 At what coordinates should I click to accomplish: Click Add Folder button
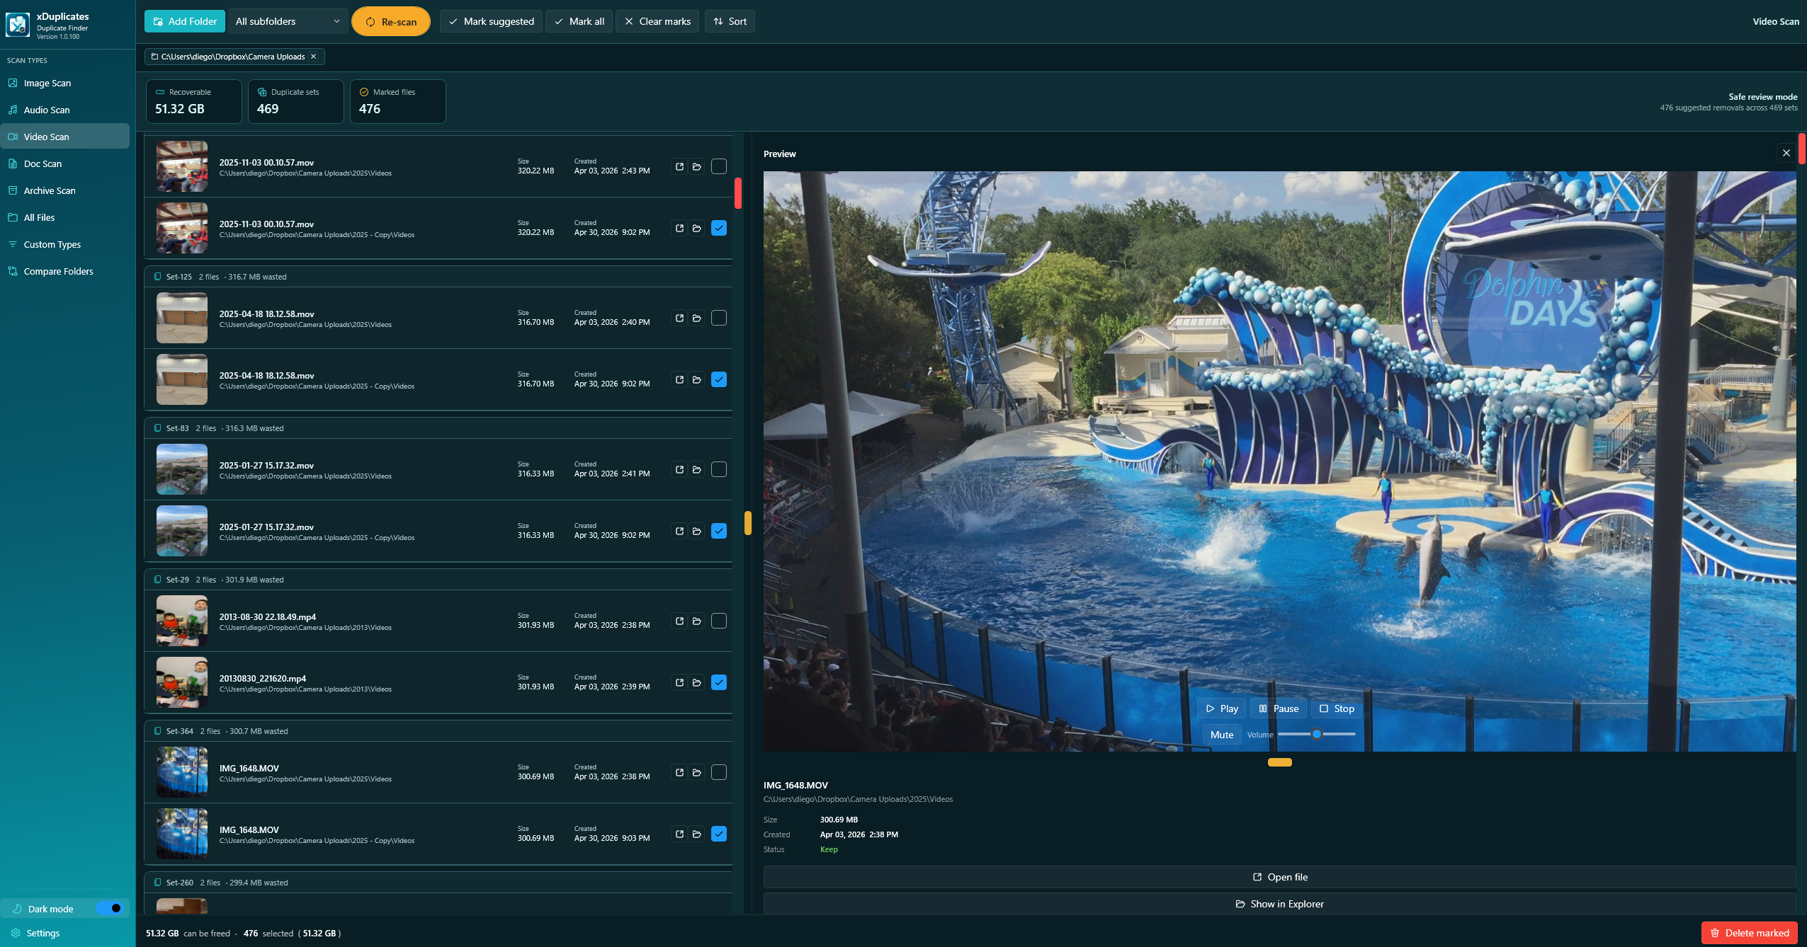pos(185,21)
